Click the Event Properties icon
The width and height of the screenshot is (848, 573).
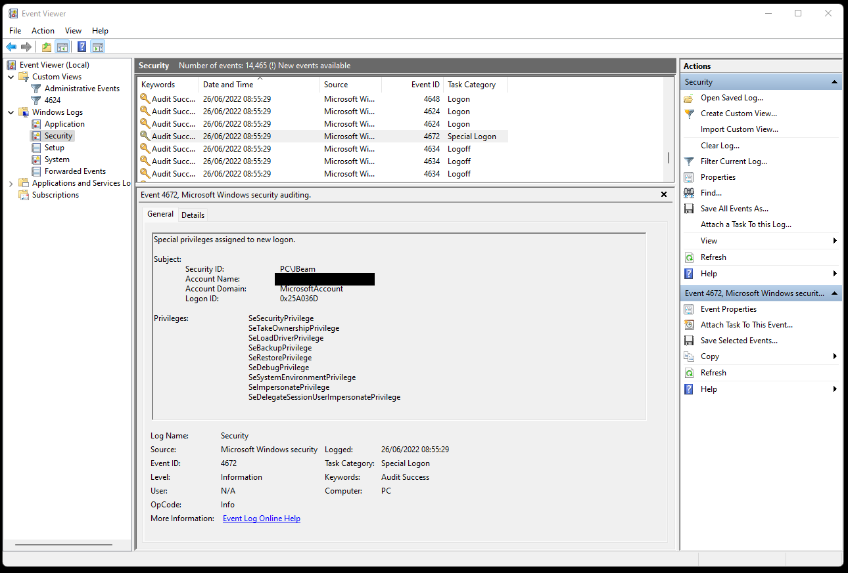[689, 309]
